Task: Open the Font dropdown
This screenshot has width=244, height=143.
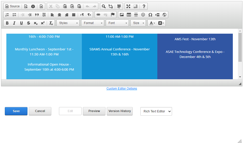Action: (x=117, y=23)
